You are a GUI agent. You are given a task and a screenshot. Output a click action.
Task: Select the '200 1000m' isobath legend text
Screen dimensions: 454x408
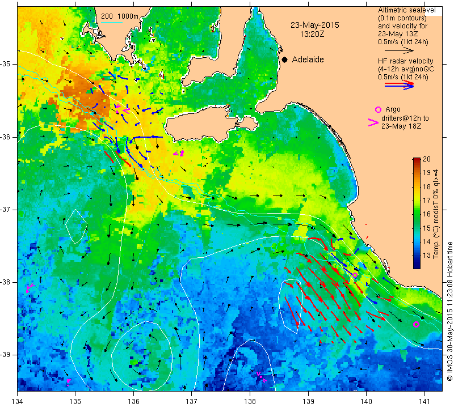(120, 16)
